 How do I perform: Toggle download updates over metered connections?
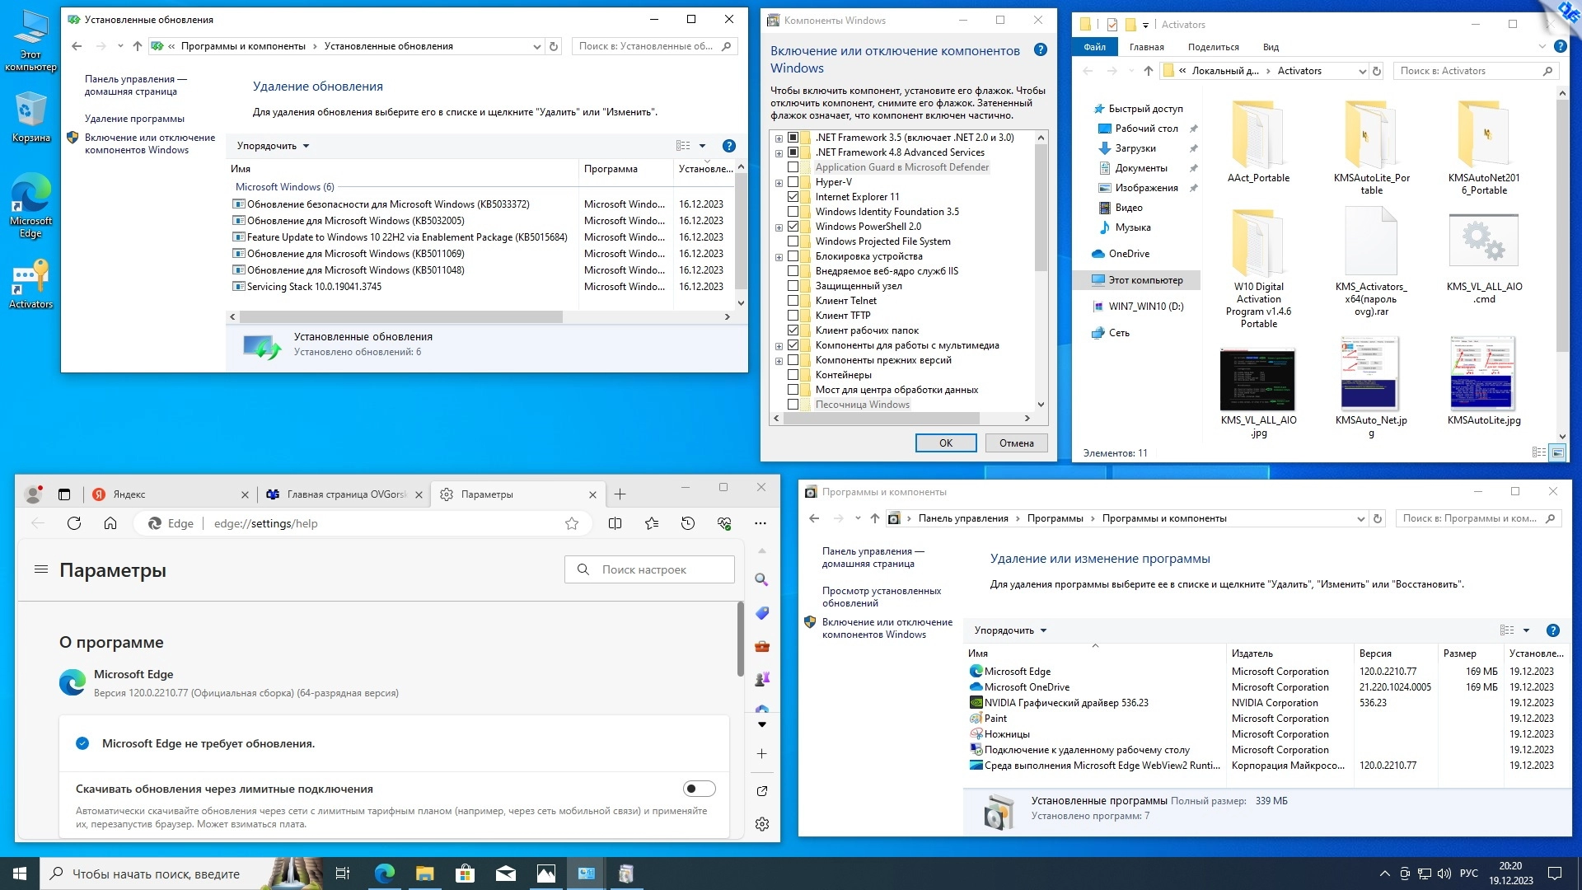(699, 789)
